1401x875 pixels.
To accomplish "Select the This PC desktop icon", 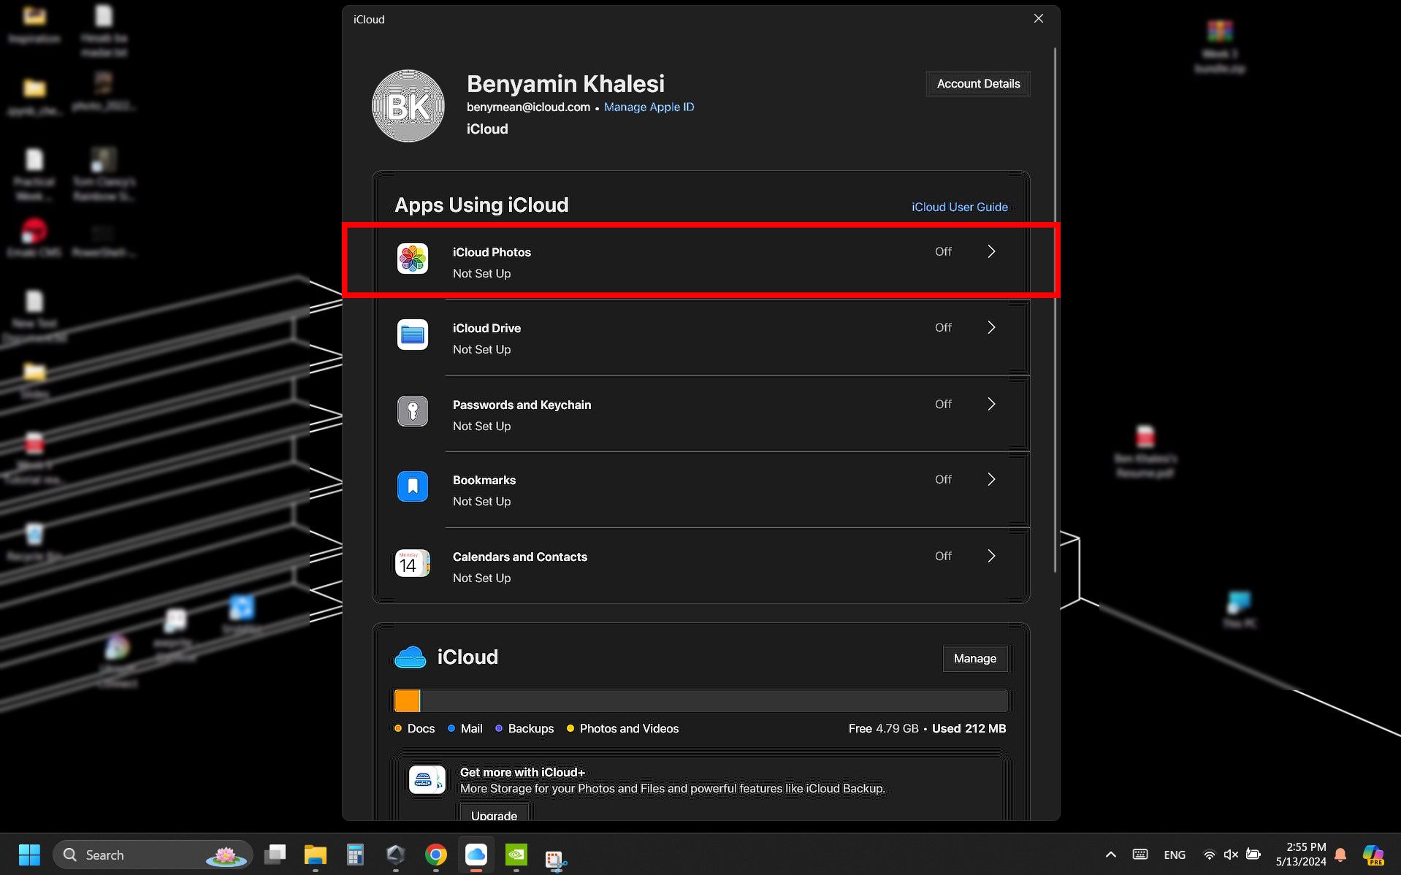I will tap(1240, 610).
